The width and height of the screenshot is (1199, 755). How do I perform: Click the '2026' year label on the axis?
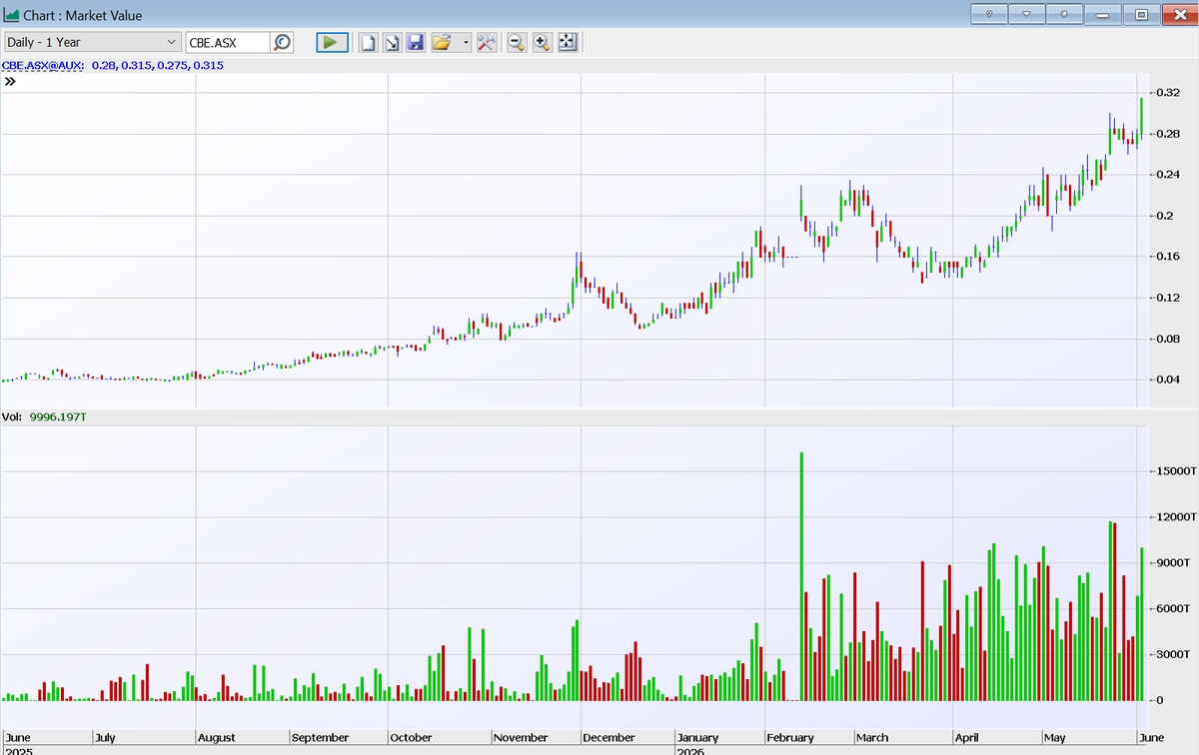689,751
